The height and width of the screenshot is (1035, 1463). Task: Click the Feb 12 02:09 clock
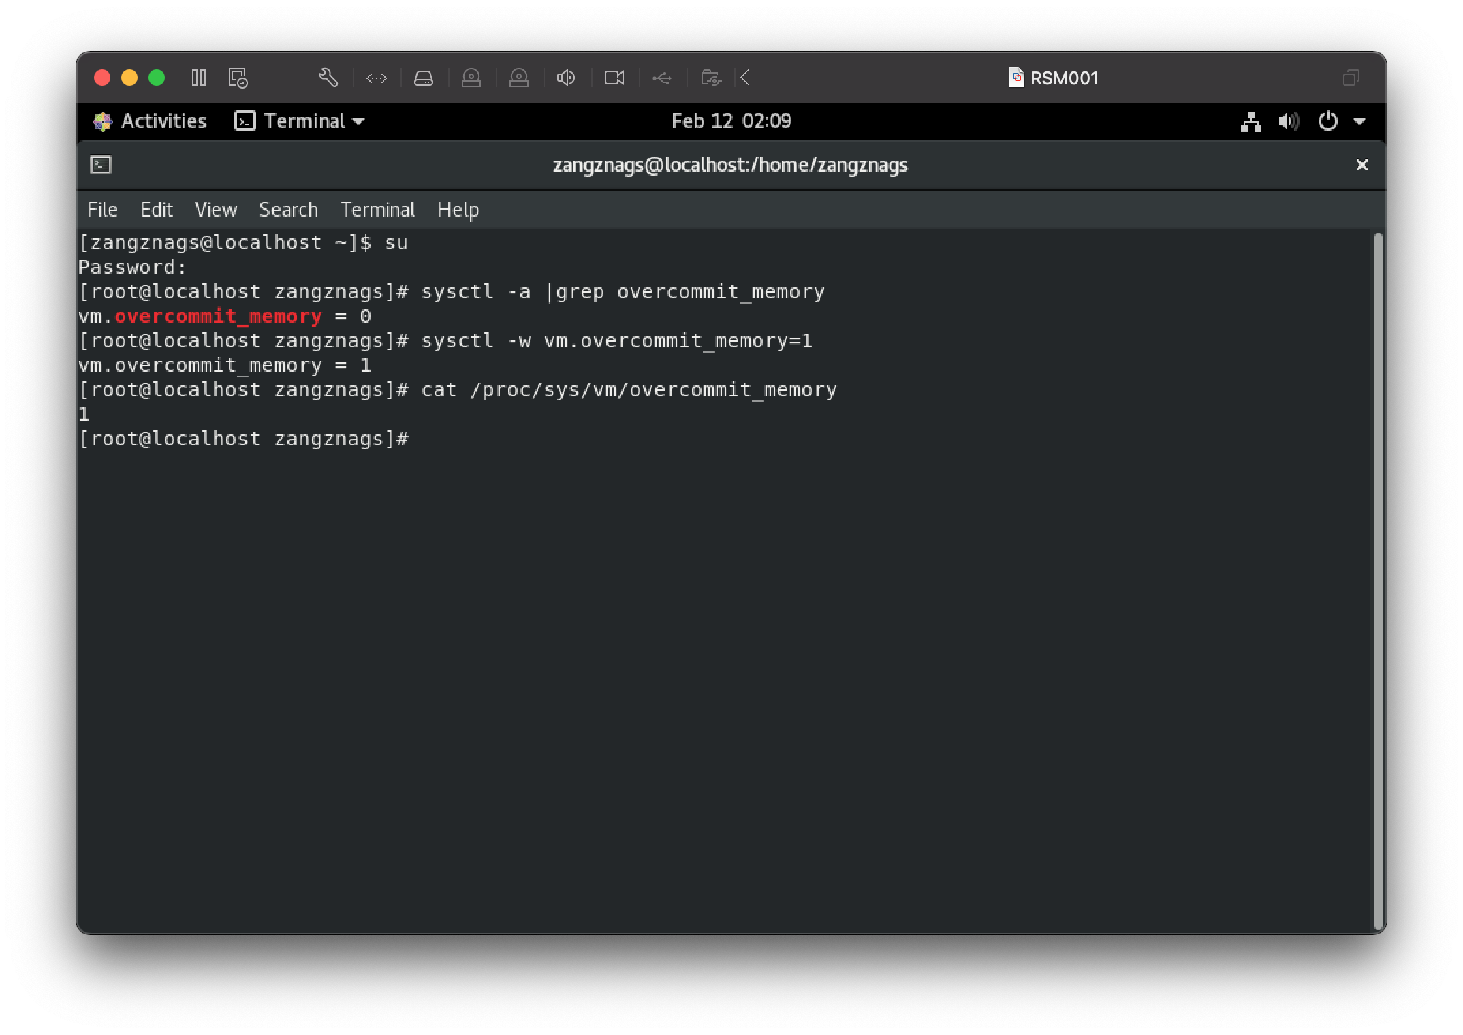point(731,121)
